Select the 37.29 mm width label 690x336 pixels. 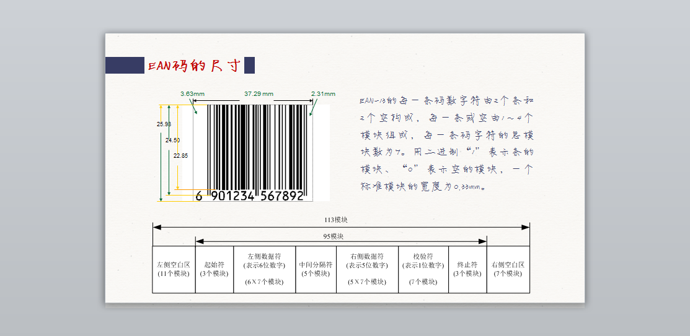[x=259, y=93]
